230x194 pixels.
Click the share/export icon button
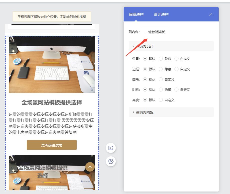110,148
